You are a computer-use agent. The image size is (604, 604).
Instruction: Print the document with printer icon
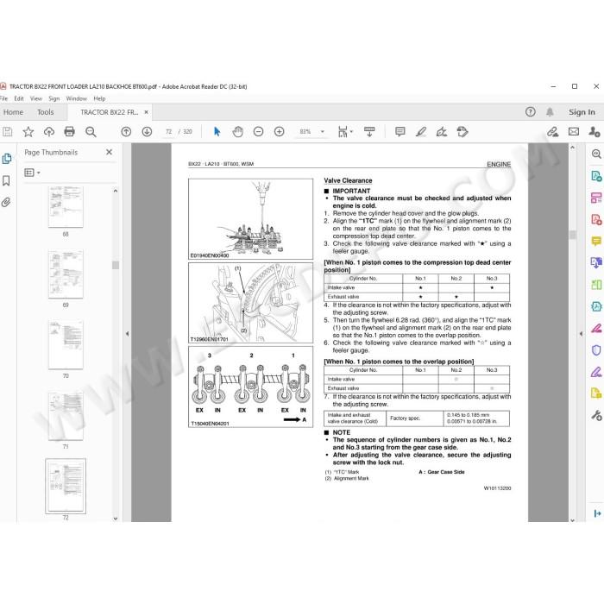[x=69, y=132]
